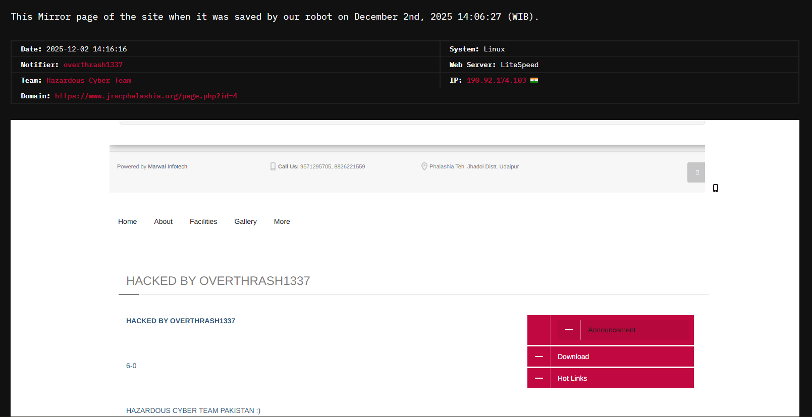Screen dimensions: 812x417
Task: Click the phone icon next to Call Us
Action: click(273, 166)
